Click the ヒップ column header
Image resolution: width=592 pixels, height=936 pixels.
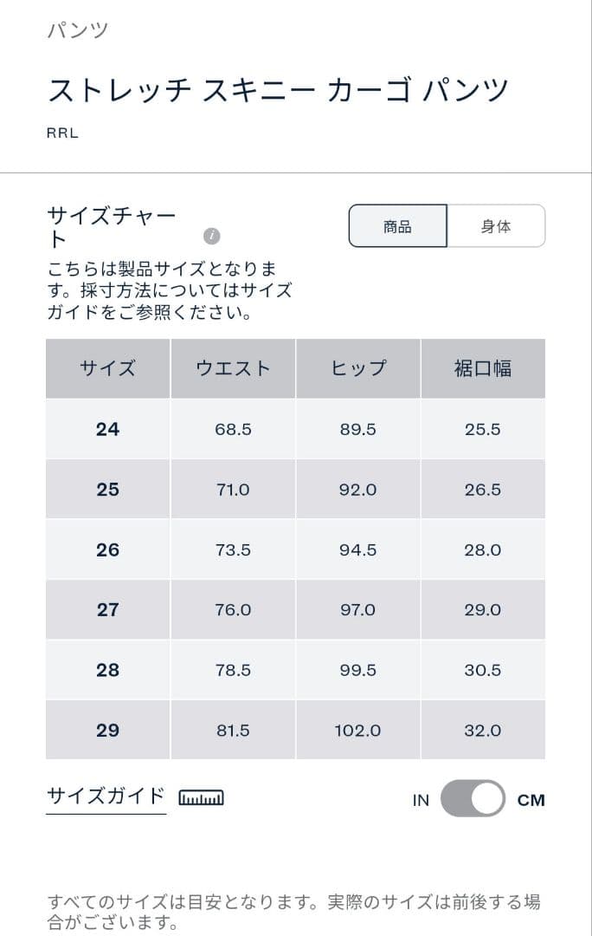[x=357, y=368]
